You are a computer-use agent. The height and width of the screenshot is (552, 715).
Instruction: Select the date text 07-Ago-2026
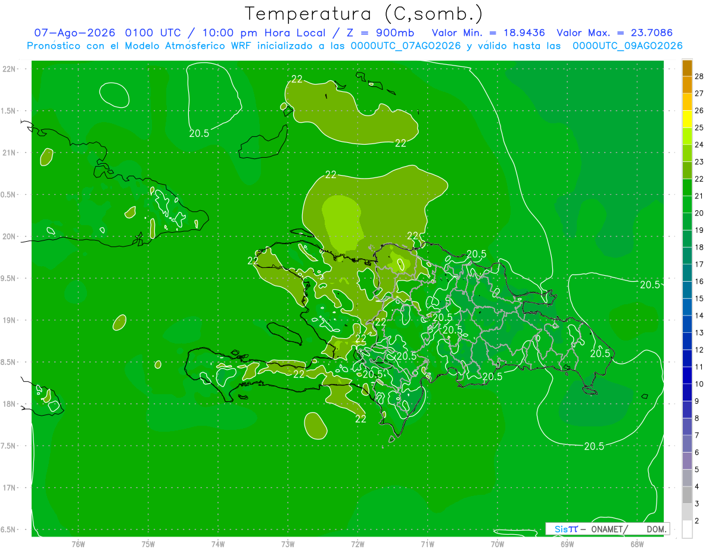click(74, 33)
